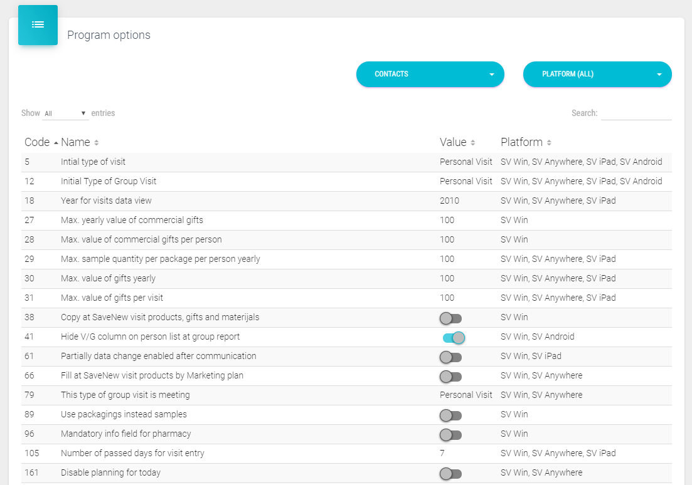Turn on Fill at SaveNew by Marketing plan
This screenshot has width=692, height=485.
point(450,377)
